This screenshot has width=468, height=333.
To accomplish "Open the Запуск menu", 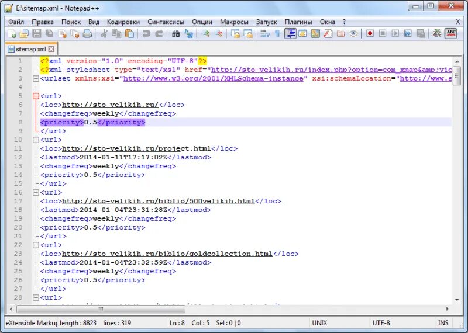I will pyautogui.click(x=267, y=22).
